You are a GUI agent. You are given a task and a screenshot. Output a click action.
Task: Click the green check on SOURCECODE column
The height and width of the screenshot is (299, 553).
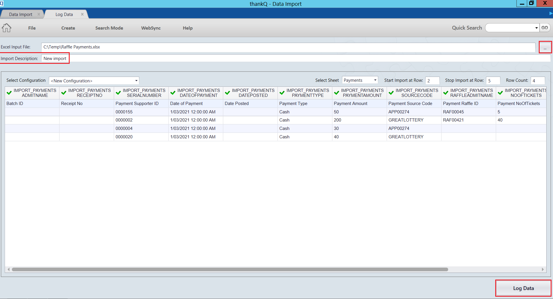(391, 93)
